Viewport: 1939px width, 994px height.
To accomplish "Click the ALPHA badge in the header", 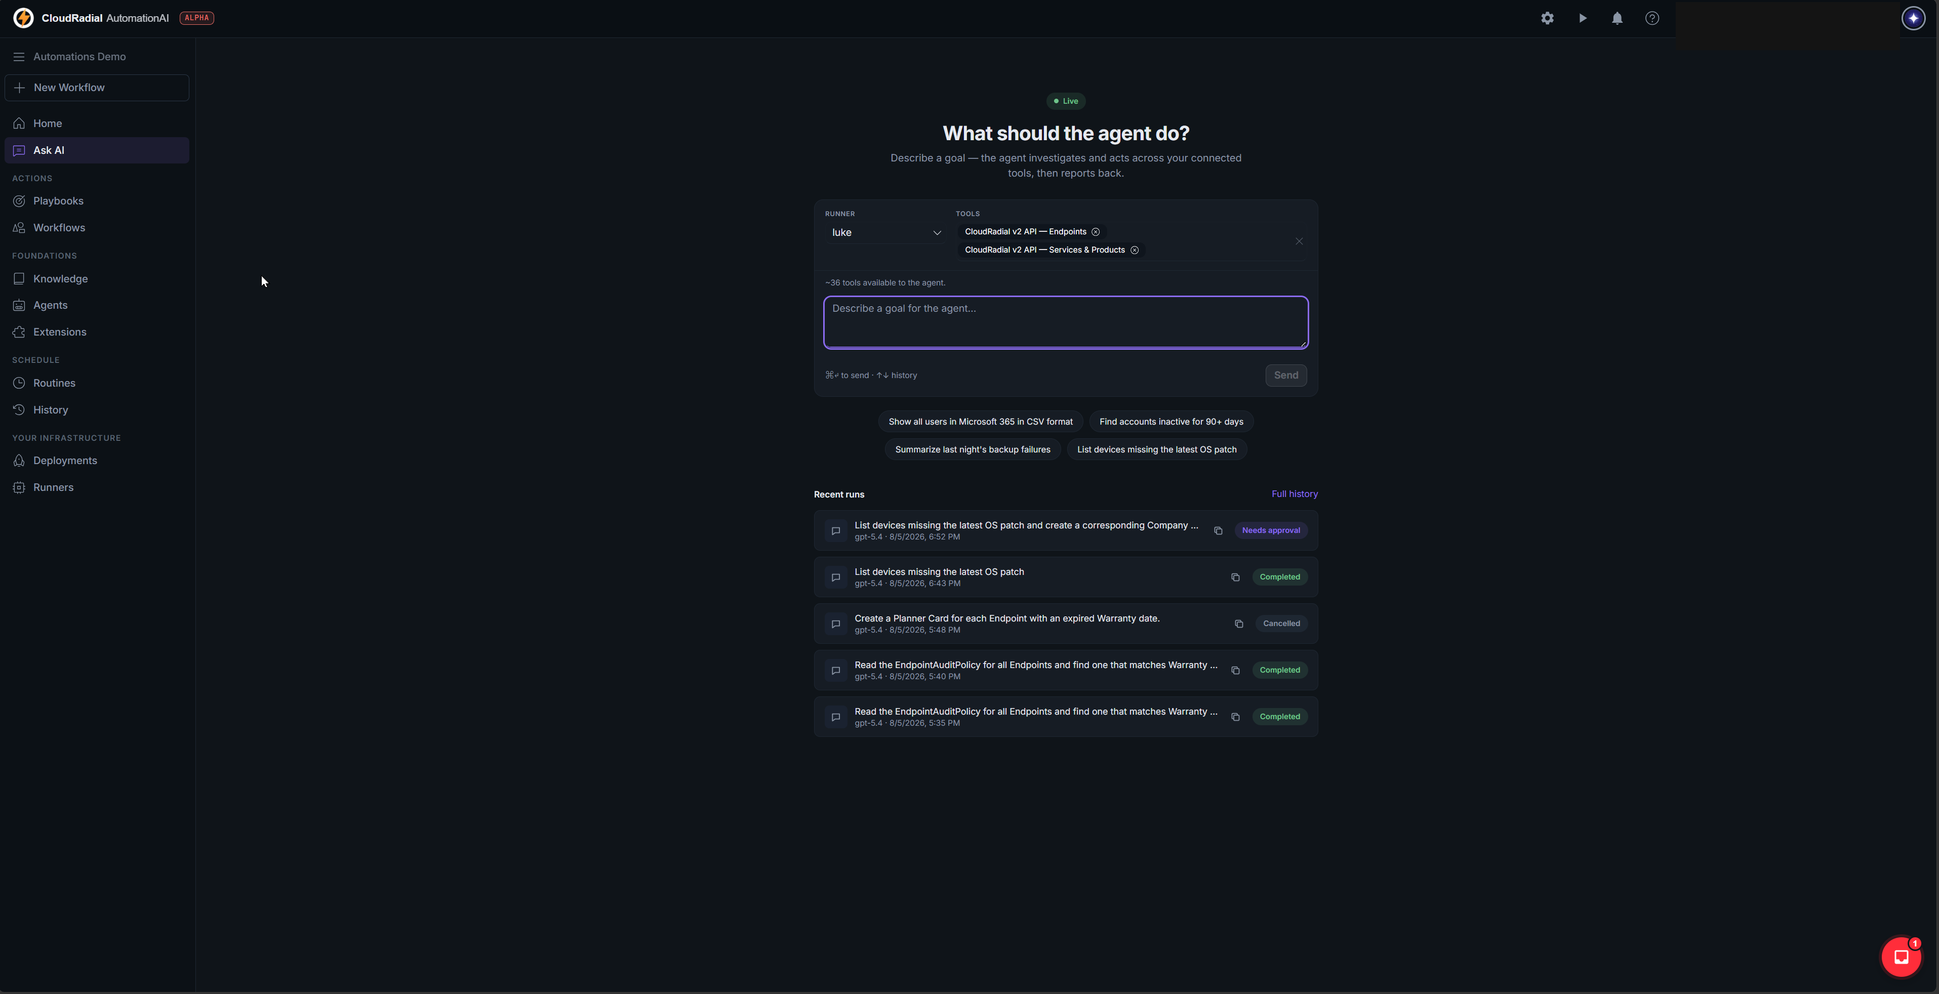I will (196, 18).
